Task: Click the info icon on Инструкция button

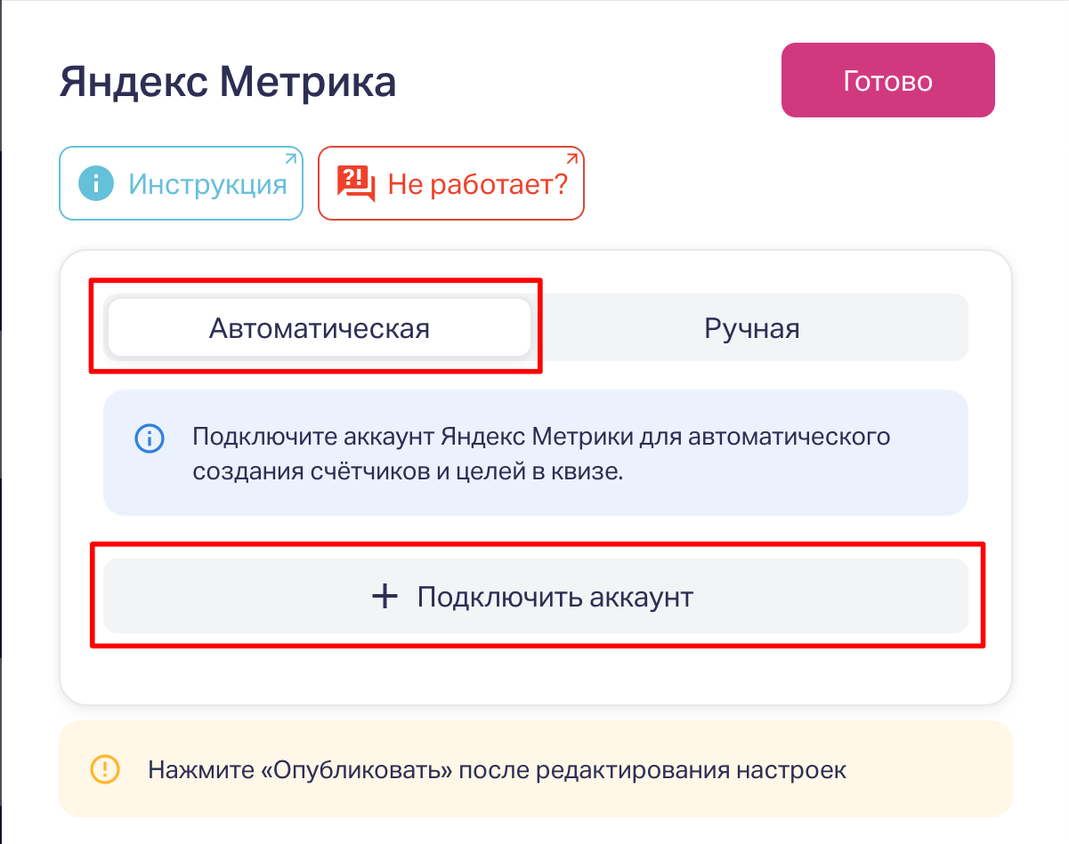Action: tap(96, 184)
